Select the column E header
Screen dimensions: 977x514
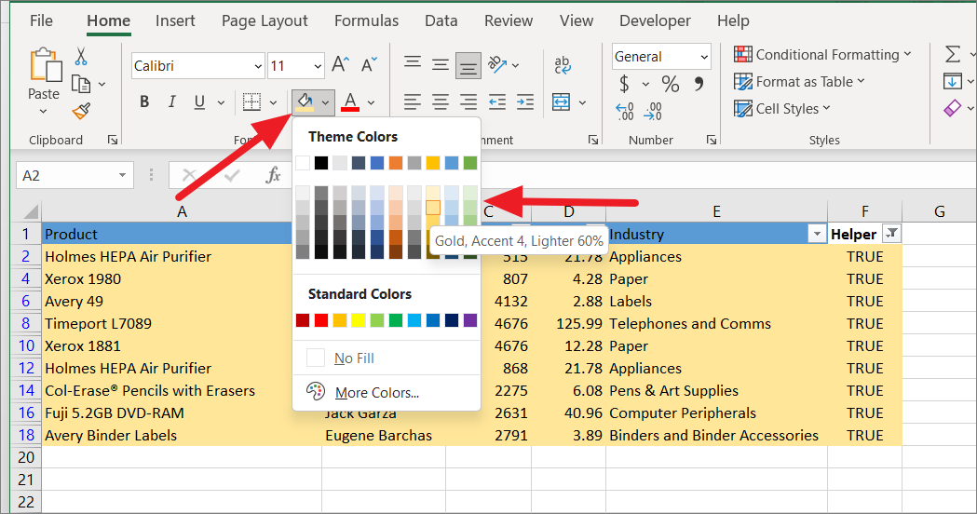pos(716,211)
